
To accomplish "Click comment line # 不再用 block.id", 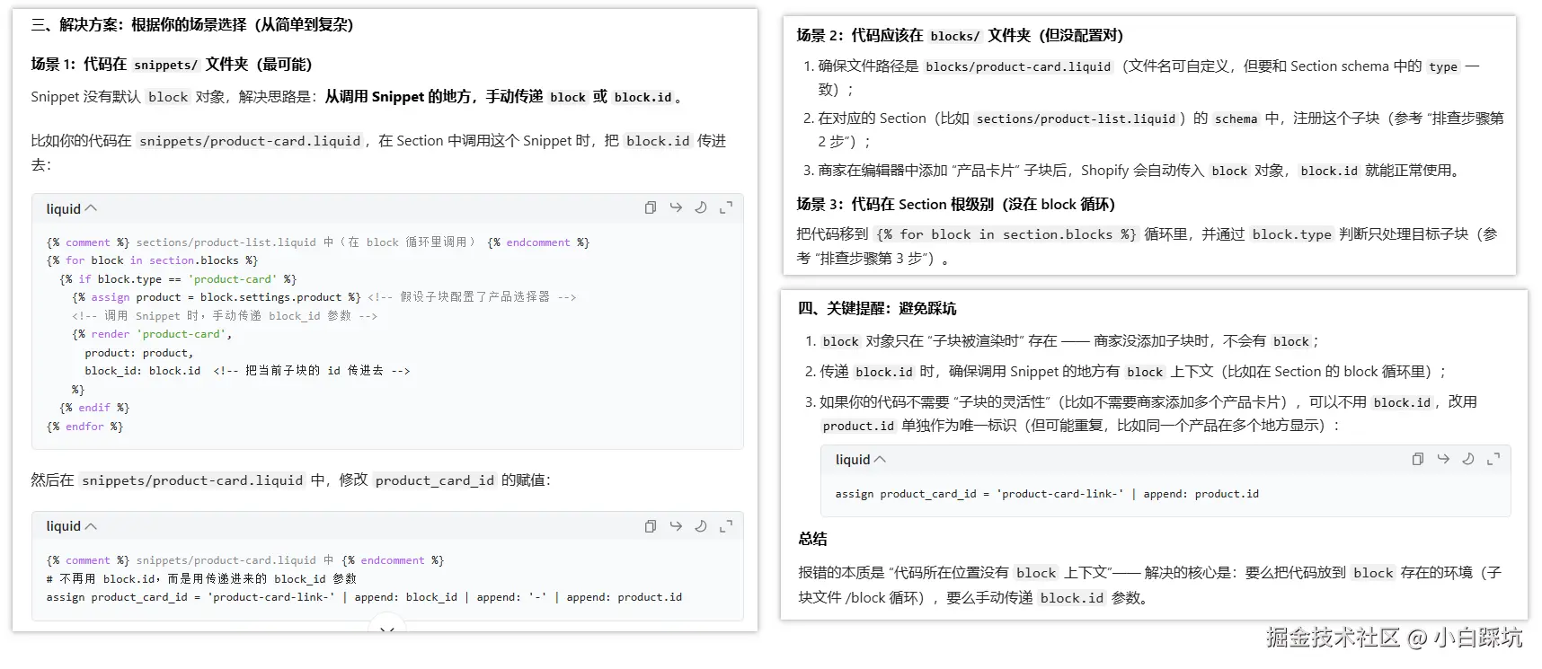I will 201,579.
